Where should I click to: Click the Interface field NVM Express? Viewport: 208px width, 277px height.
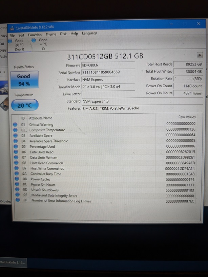[x=108, y=79]
